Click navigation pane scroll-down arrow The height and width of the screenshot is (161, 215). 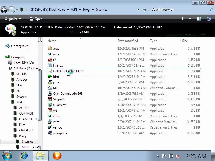[40, 148]
